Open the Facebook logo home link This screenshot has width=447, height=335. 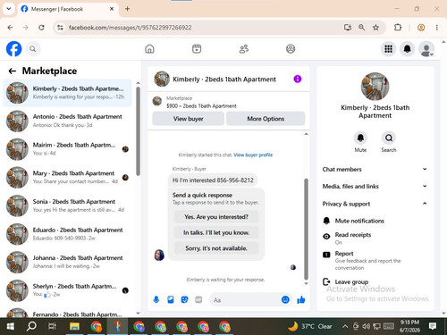coord(13,49)
